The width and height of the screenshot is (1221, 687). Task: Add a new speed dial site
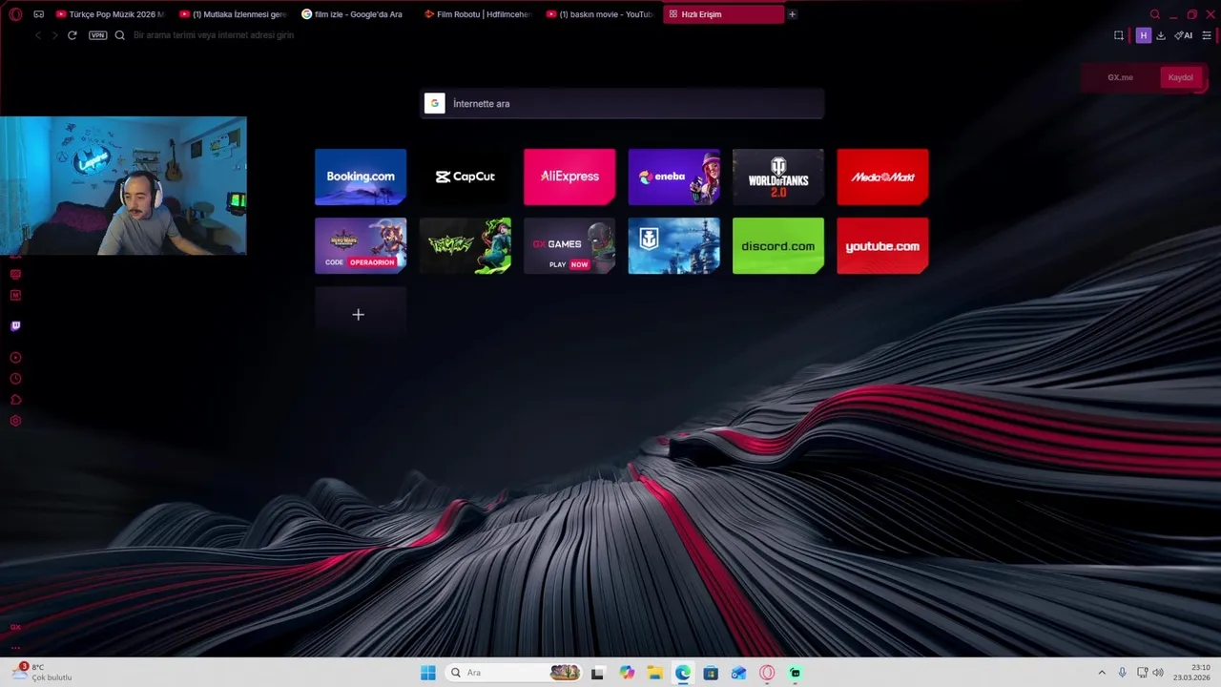[x=359, y=314]
